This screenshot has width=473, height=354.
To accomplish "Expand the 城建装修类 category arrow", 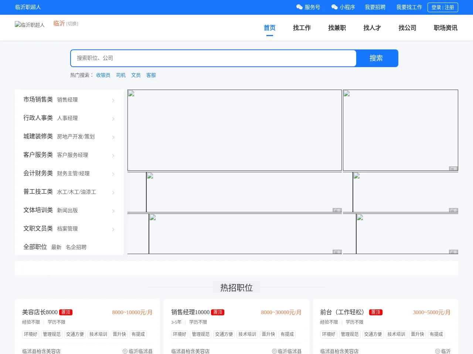I will pyautogui.click(x=113, y=137).
